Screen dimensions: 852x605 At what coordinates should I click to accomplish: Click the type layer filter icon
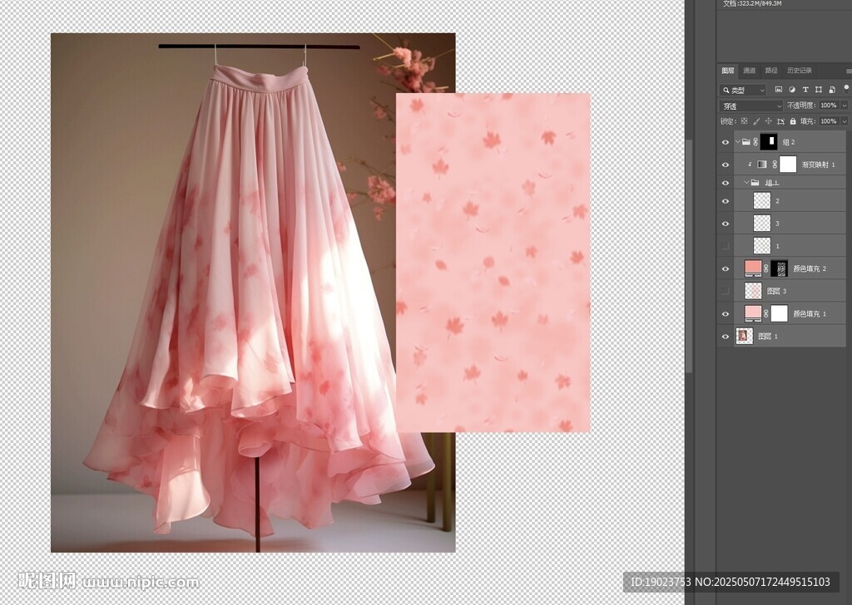[805, 89]
